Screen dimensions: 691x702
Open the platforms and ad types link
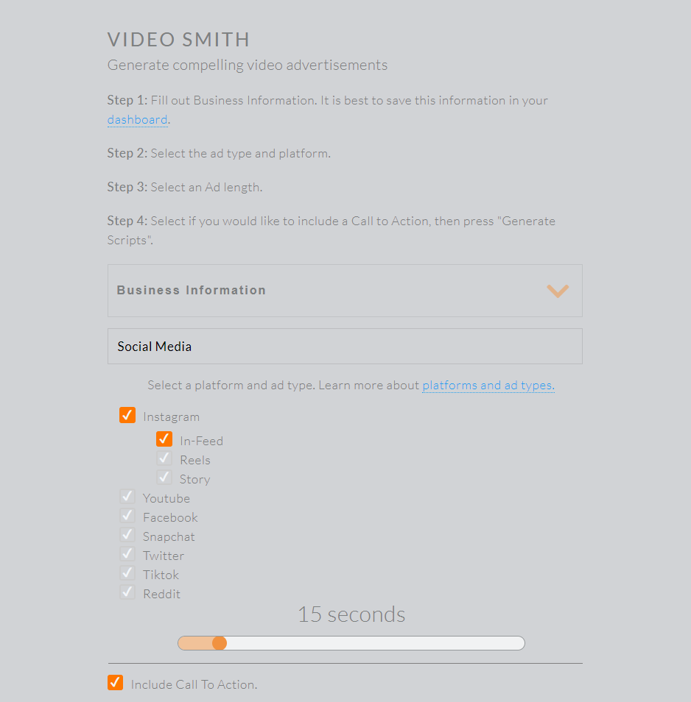tap(488, 385)
